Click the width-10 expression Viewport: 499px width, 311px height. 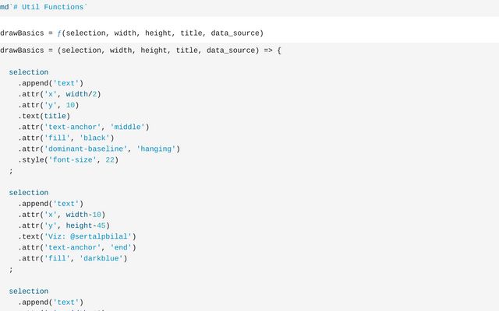point(85,215)
